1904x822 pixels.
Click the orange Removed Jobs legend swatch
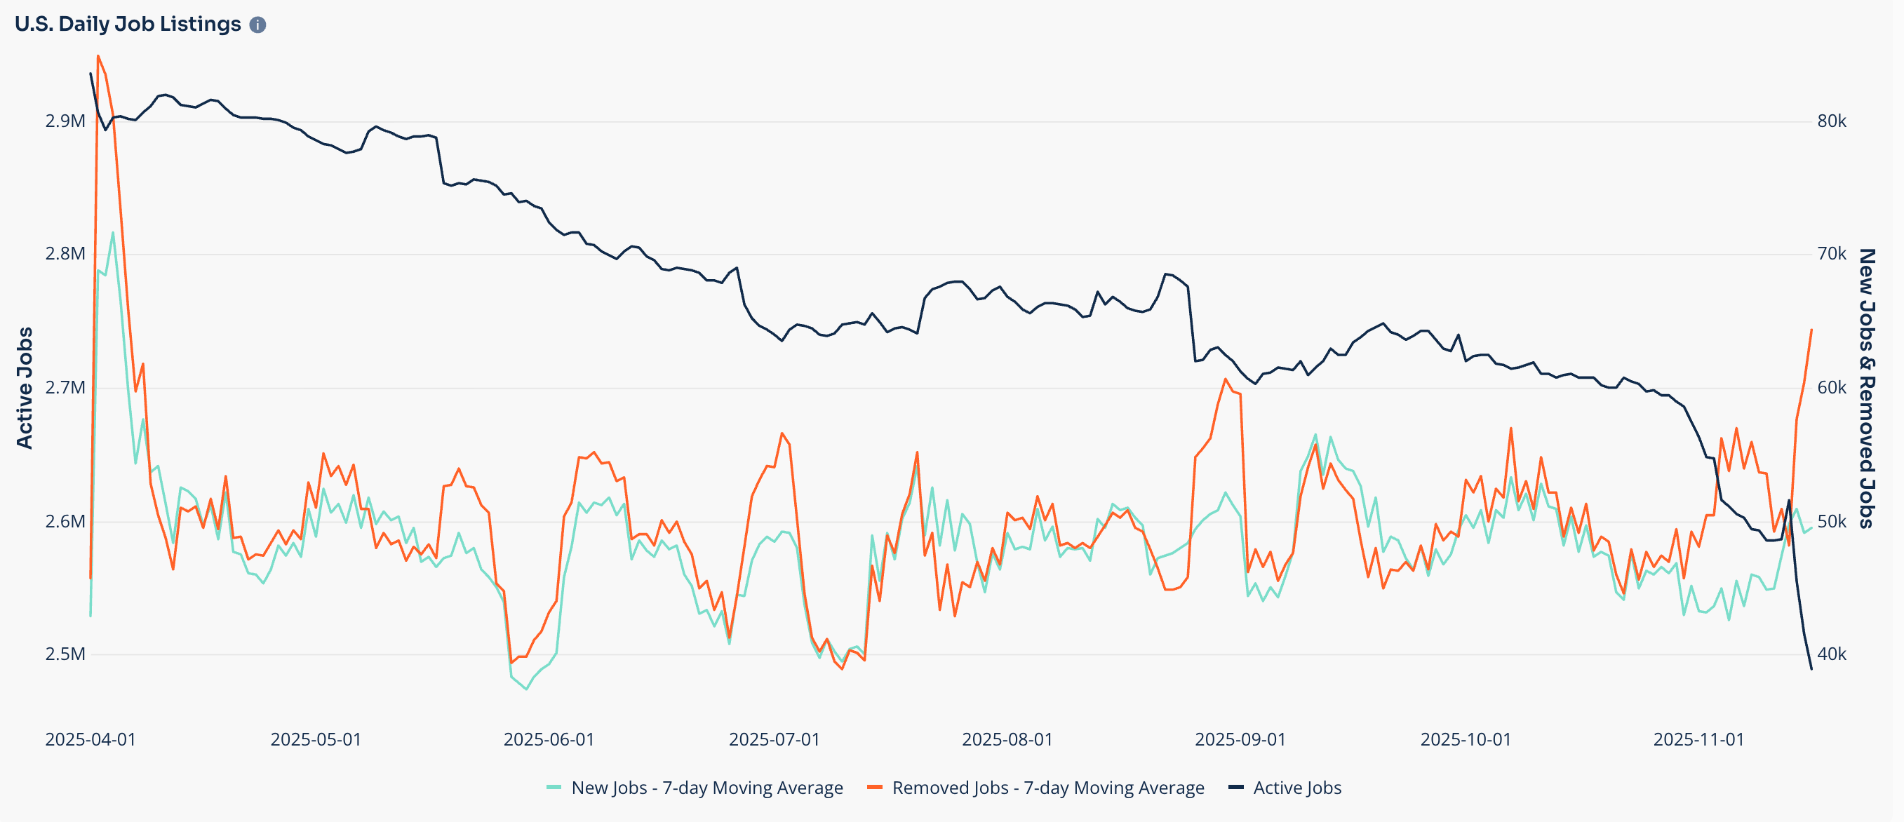click(x=875, y=788)
